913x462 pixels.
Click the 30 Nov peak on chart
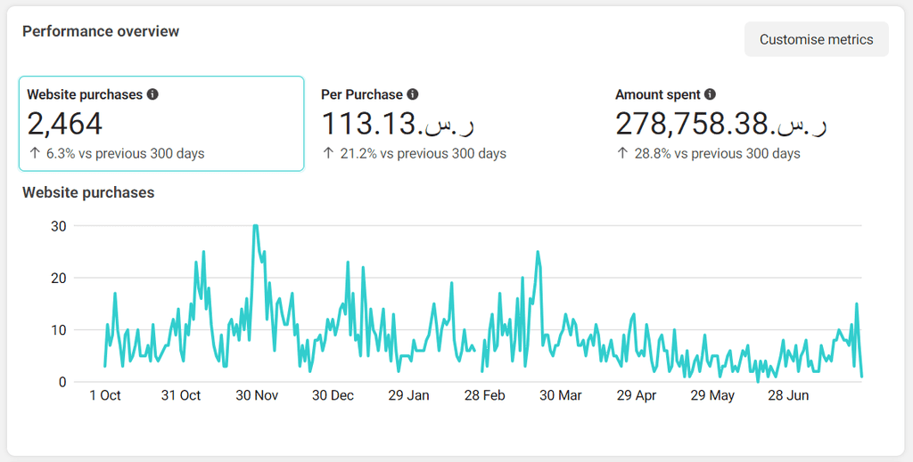pyautogui.click(x=255, y=226)
